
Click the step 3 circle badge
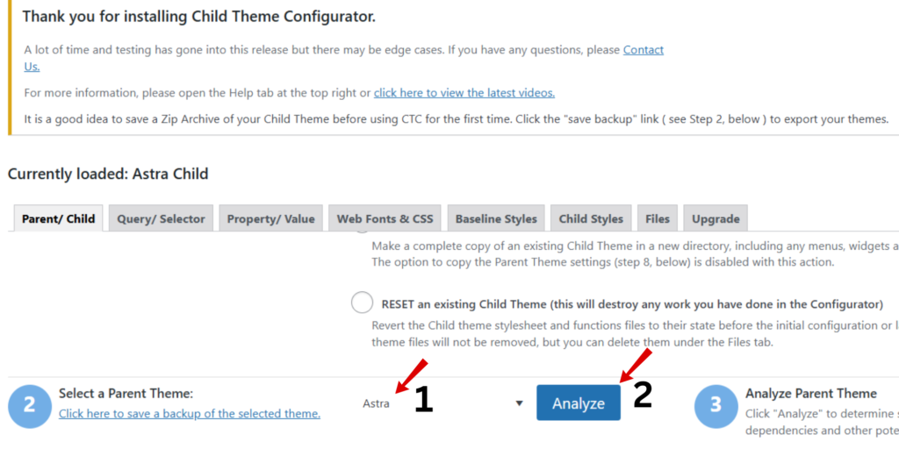[x=716, y=405]
